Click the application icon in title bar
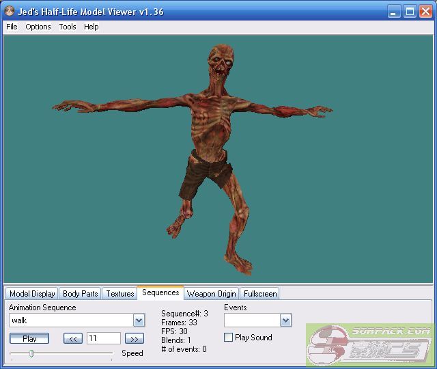Screen dimensions: 437x369 10,11
